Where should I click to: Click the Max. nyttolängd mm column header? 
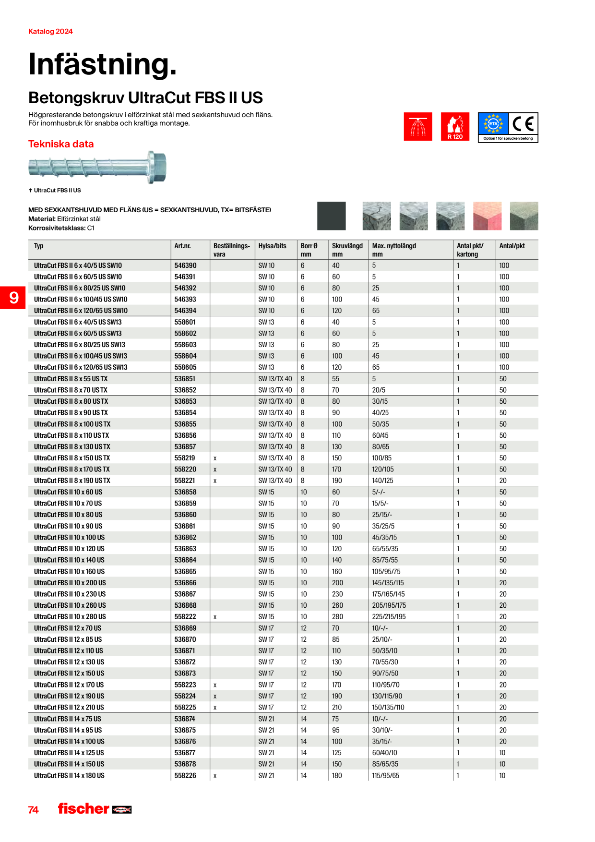click(394, 250)
